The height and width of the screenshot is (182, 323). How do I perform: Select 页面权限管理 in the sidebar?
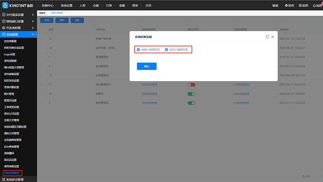[12, 173]
